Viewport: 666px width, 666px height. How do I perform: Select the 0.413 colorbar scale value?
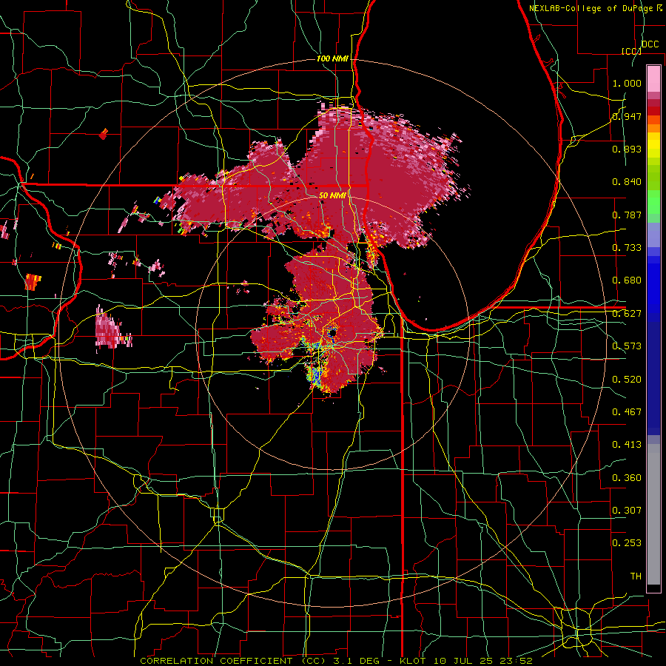[x=627, y=445]
